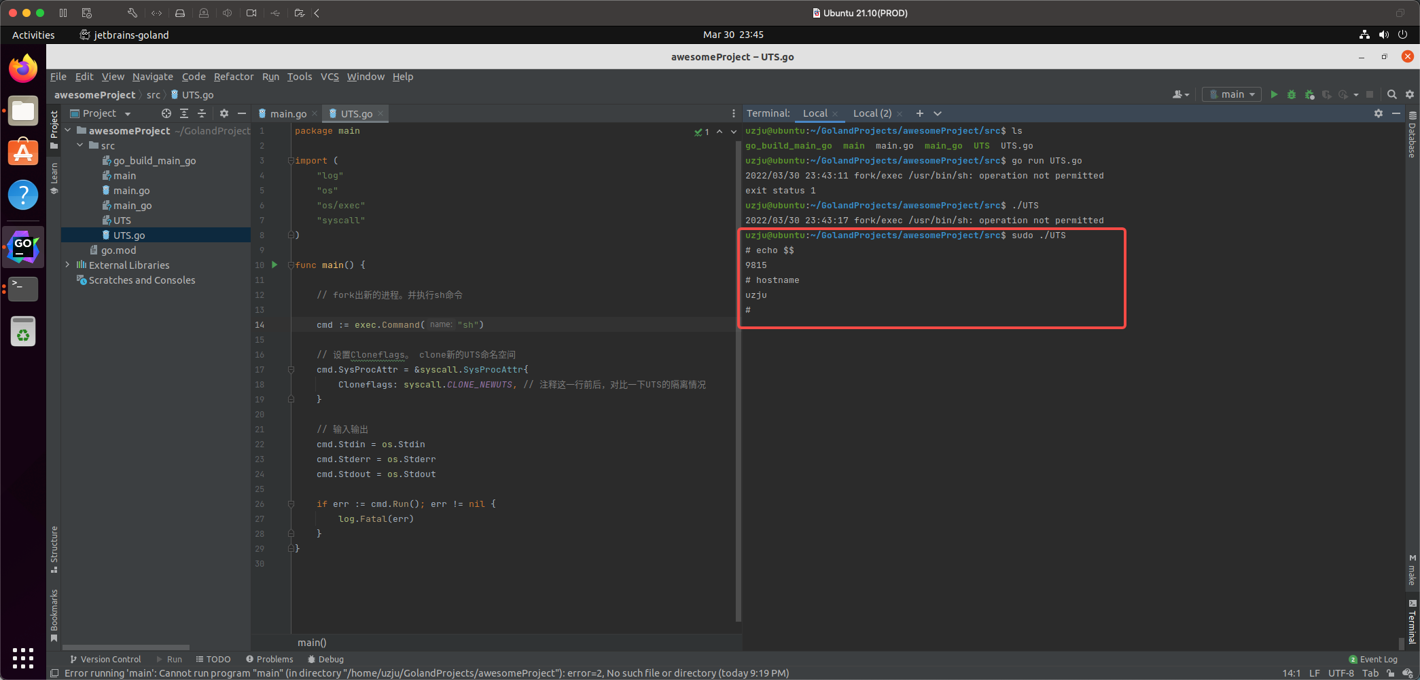Launch Firefox from the Ubuntu dock
This screenshot has height=680, width=1420.
pos(23,69)
